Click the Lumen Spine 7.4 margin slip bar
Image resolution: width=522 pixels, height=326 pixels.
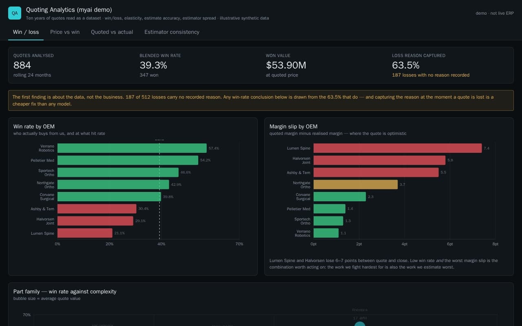pos(398,148)
